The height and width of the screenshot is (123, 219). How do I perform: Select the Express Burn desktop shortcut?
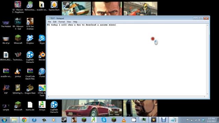click(x=54, y=6)
